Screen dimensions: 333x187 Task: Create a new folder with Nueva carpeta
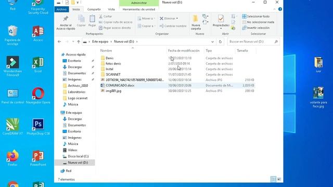coord(196,22)
